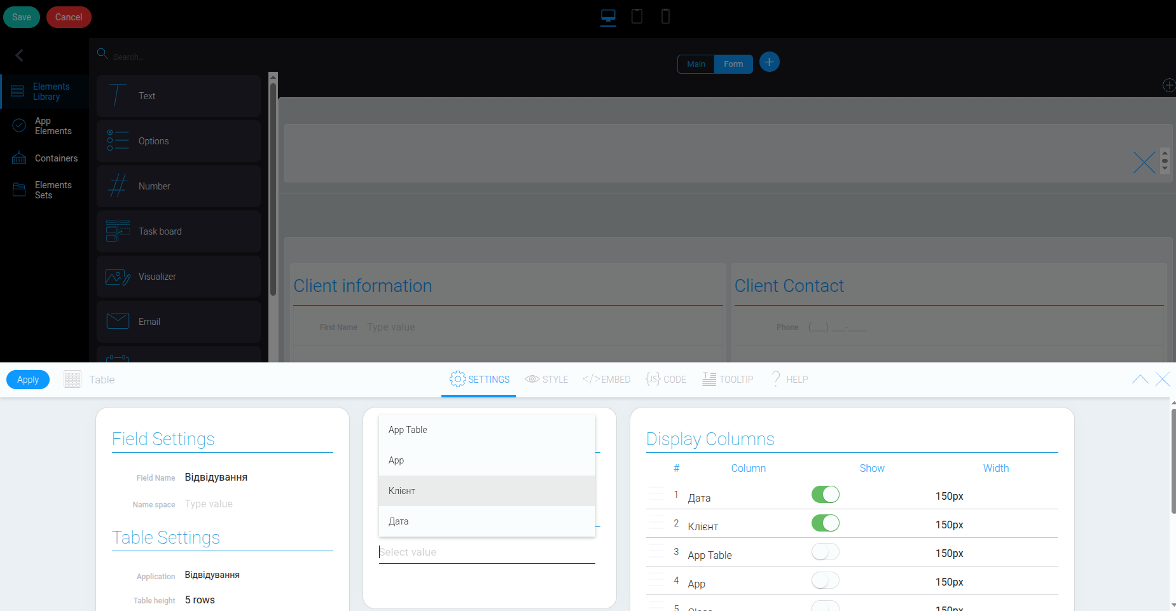Select the Task board element icon

click(x=118, y=231)
